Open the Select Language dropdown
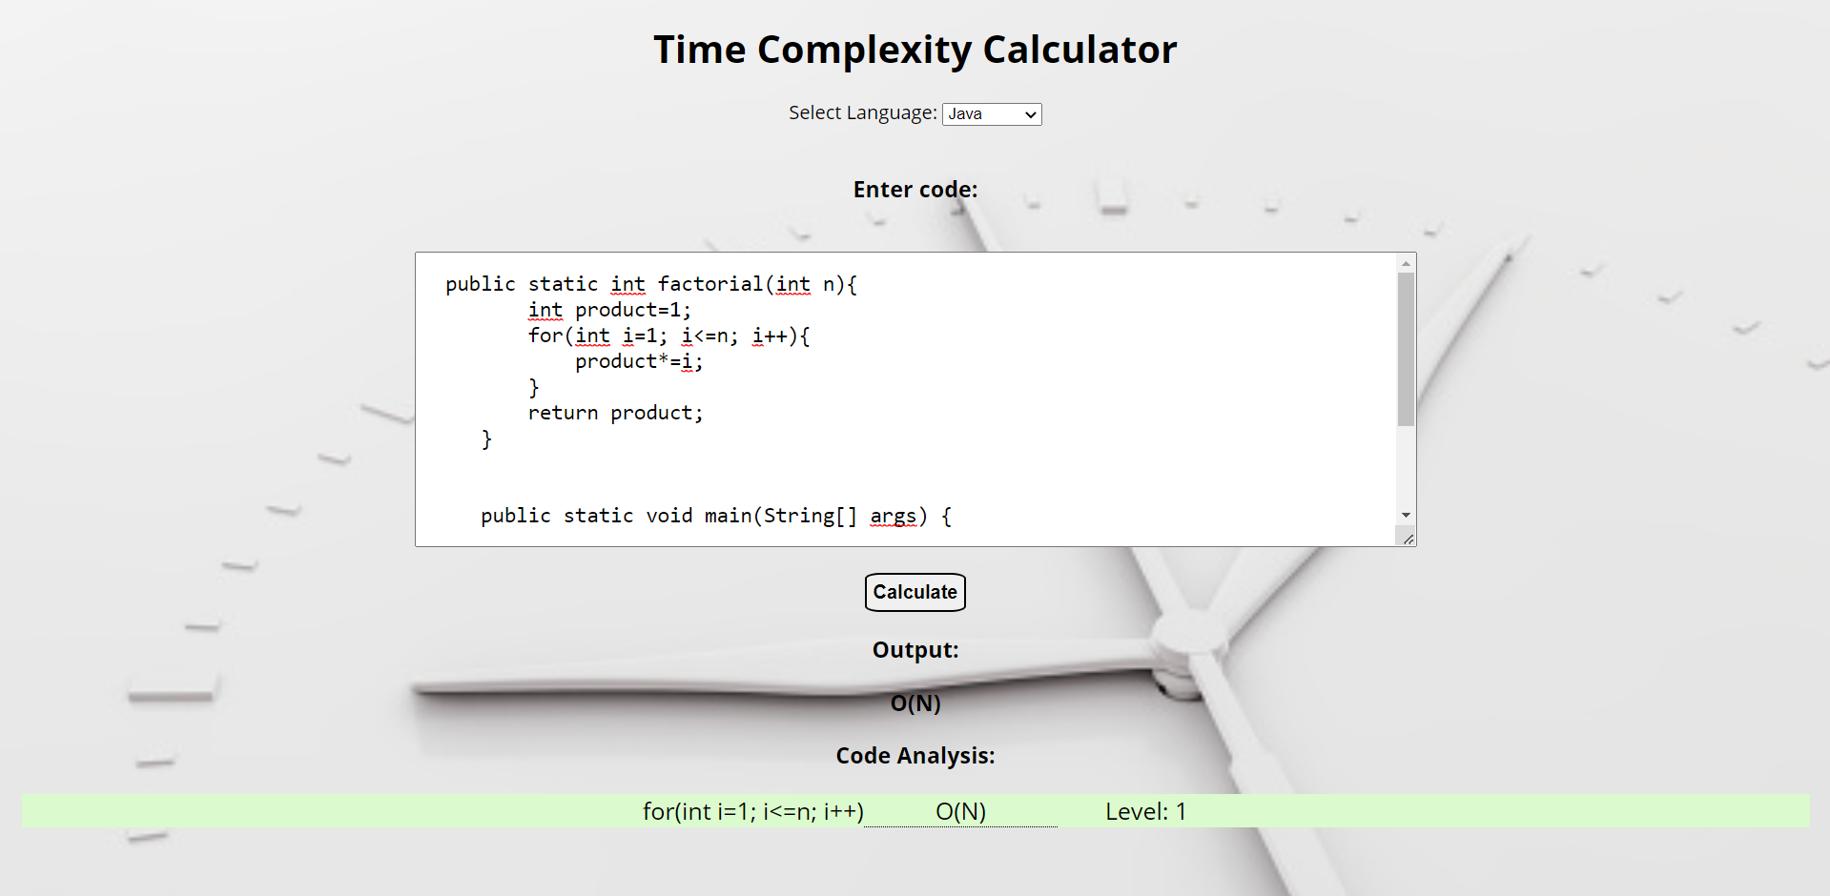This screenshot has height=896, width=1830. [x=991, y=114]
